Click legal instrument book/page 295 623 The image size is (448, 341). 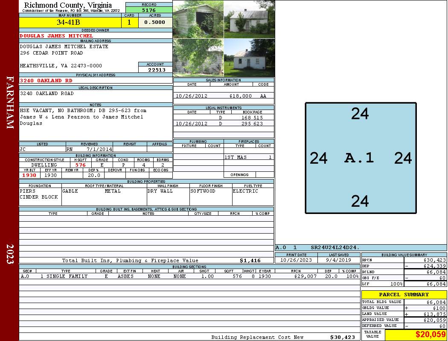point(252,124)
